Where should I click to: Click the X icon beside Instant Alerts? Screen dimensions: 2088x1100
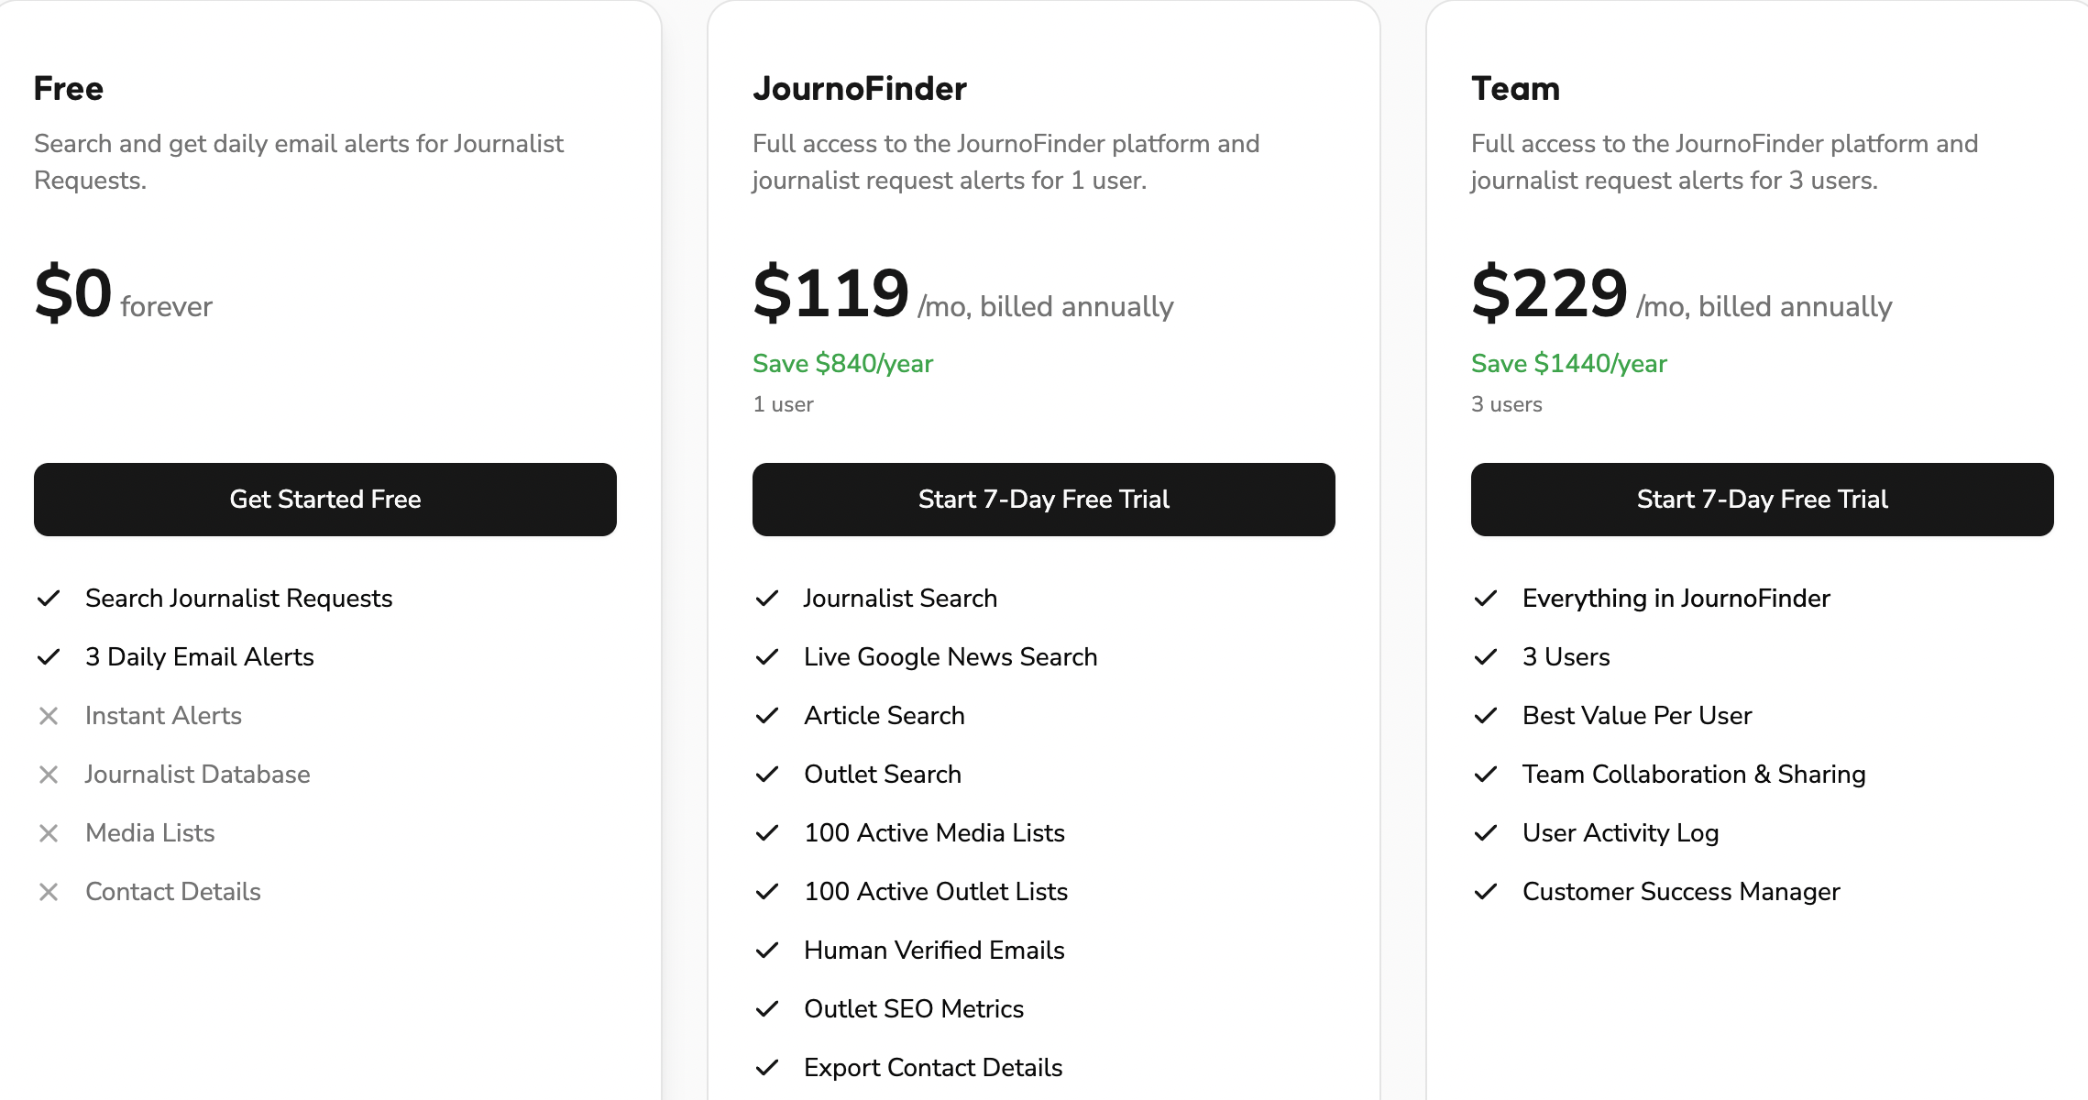pos(49,716)
